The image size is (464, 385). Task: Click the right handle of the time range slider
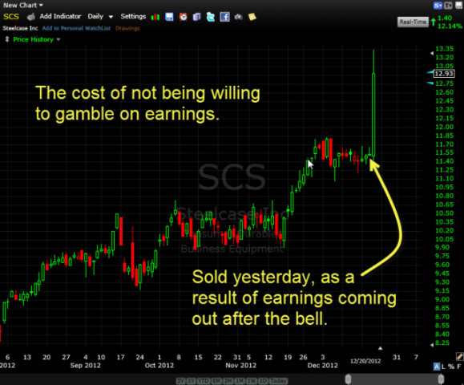441,379
